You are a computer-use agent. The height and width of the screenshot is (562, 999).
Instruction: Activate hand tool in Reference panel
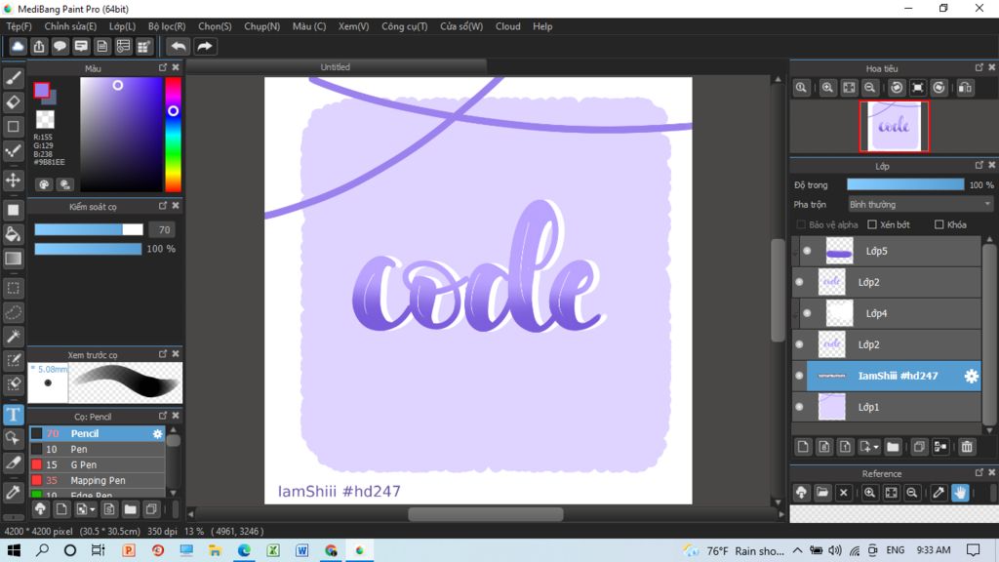960,493
